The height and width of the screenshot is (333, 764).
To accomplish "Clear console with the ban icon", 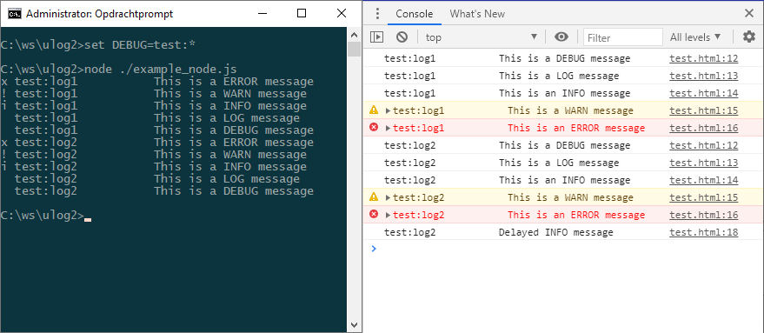I will 402,37.
